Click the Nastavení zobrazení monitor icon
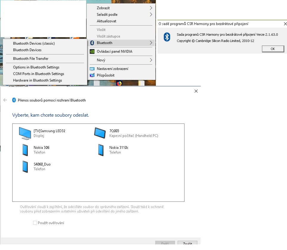Image resolution: width=287 pixels, height=250 pixels. coord(92,69)
